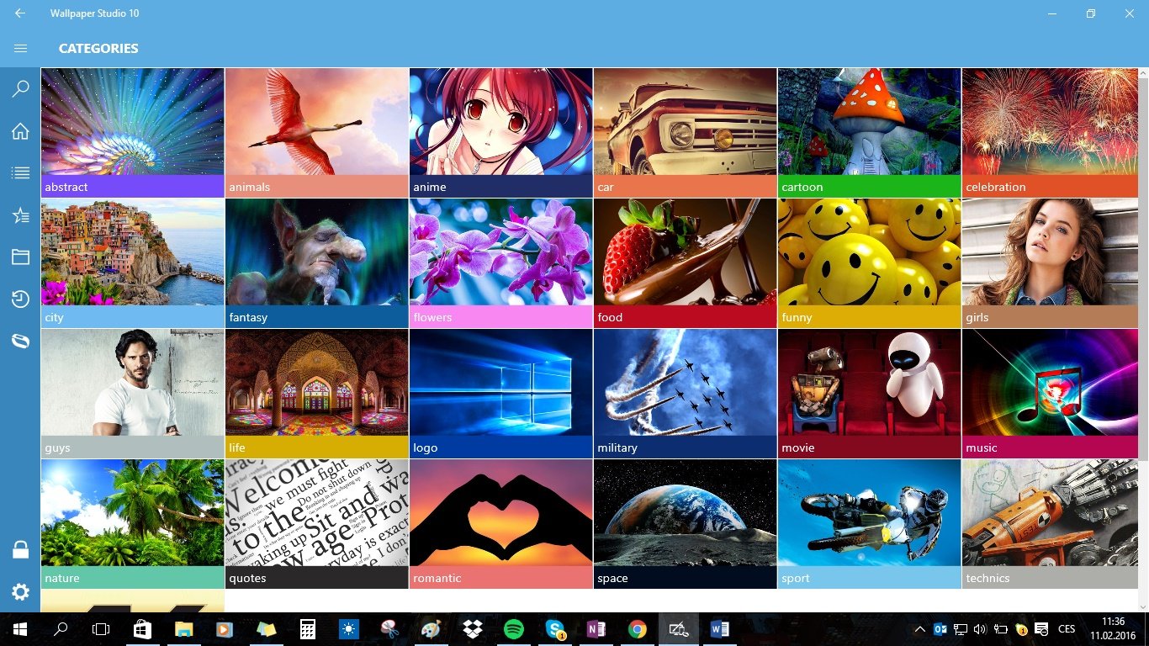Open the flowers category tile
The image size is (1149, 646).
click(501, 263)
